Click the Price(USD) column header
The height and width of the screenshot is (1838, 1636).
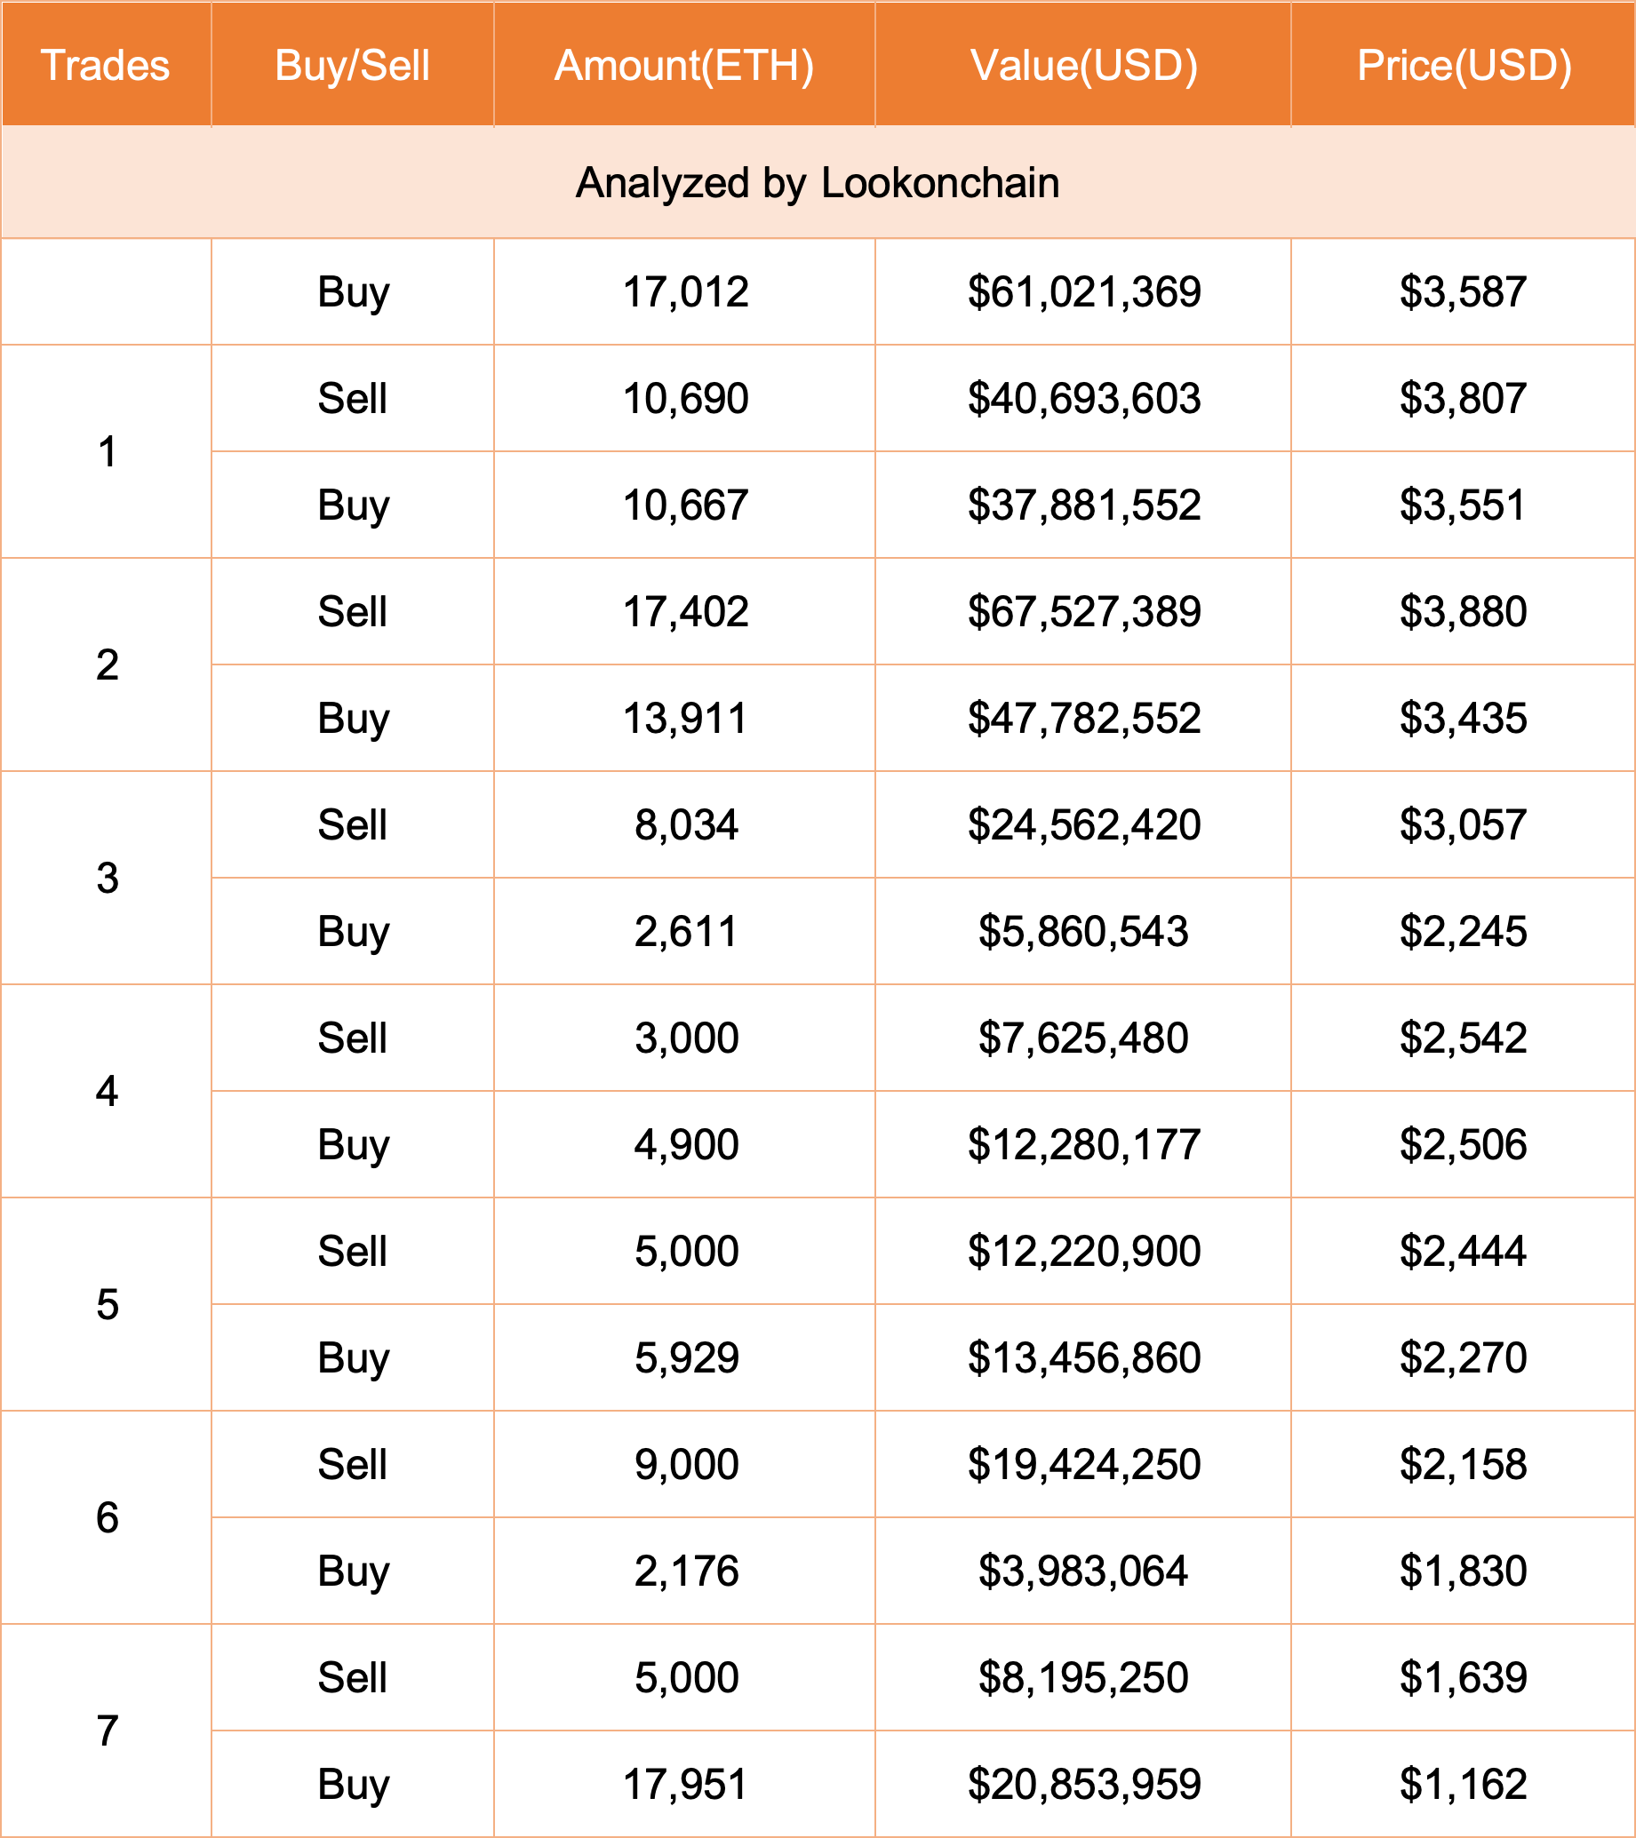(1464, 65)
